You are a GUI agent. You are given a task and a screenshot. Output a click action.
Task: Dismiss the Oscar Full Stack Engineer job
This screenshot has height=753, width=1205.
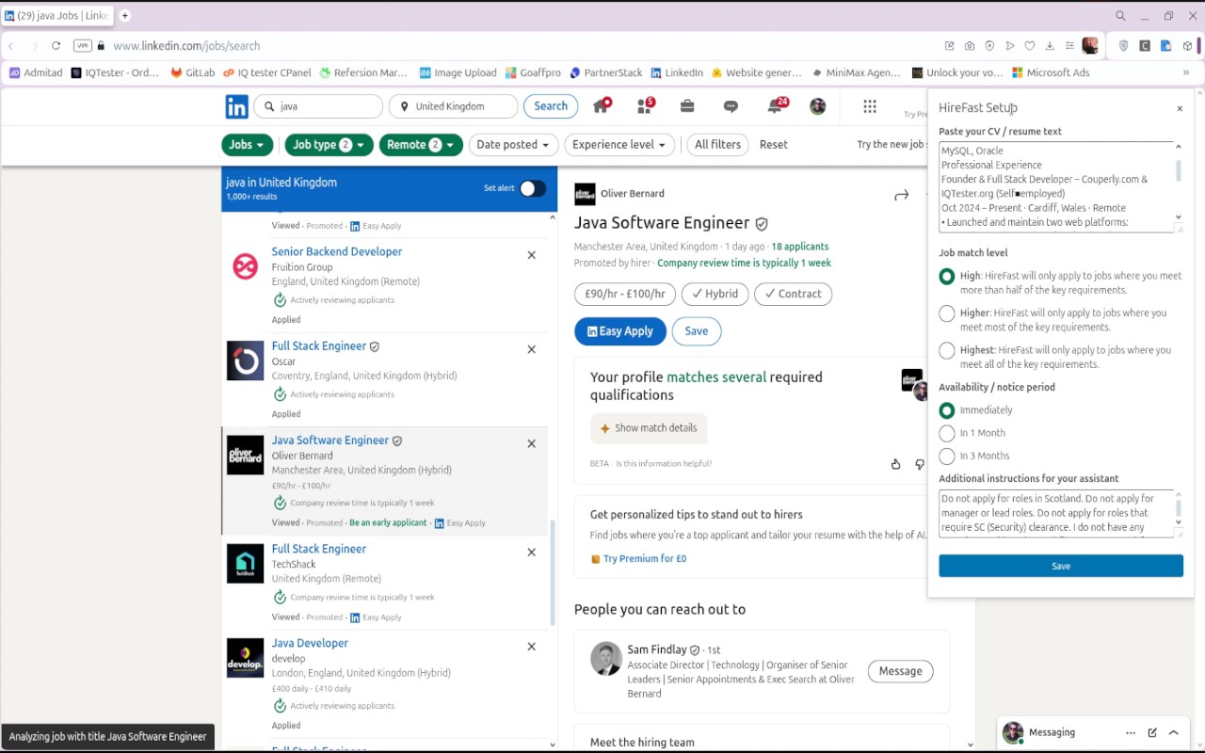(x=532, y=349)
